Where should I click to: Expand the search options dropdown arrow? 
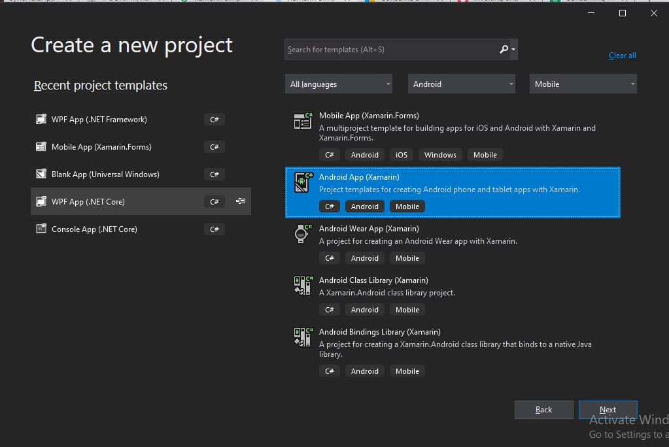[x=513, y=50]
